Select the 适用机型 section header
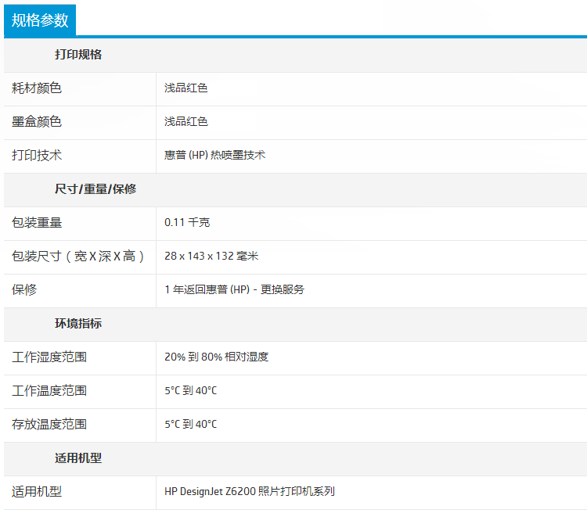587x524 pixels. click(77, 458)
